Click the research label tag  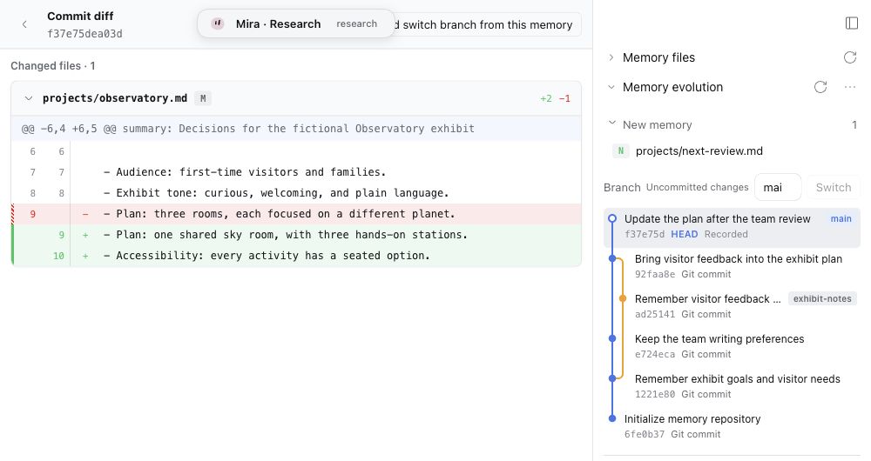tap(356, 23)
